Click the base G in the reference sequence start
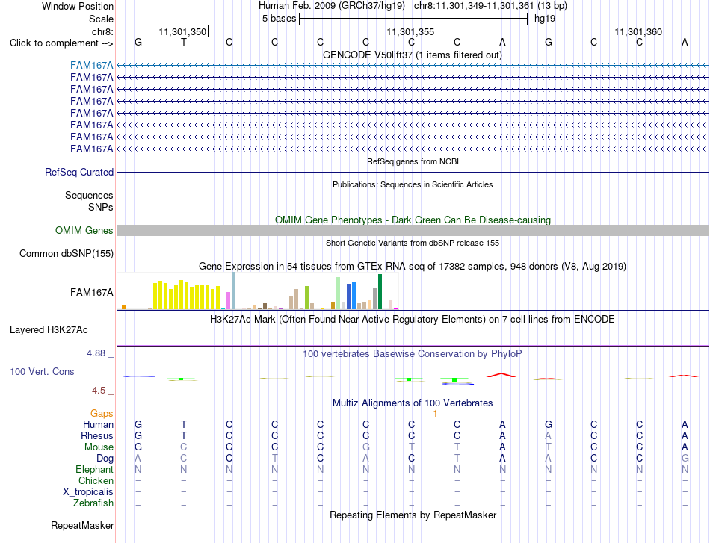Viewport: 710px width, 543px height. 138,42
